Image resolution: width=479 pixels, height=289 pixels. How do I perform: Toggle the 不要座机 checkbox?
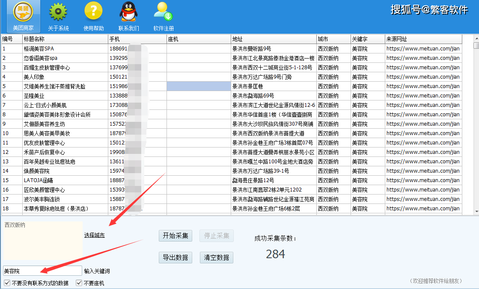click(79, 283)
